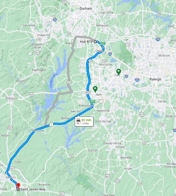This screenshot has width=176, height=196.
Task: Select the green flag marker in Cary
Action: point(119,71)
